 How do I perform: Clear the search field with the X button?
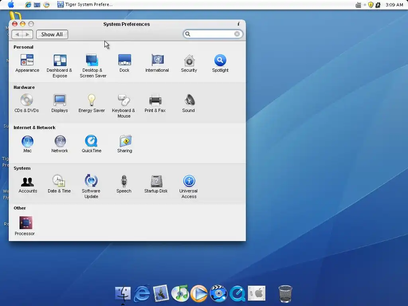click(237, 34)
